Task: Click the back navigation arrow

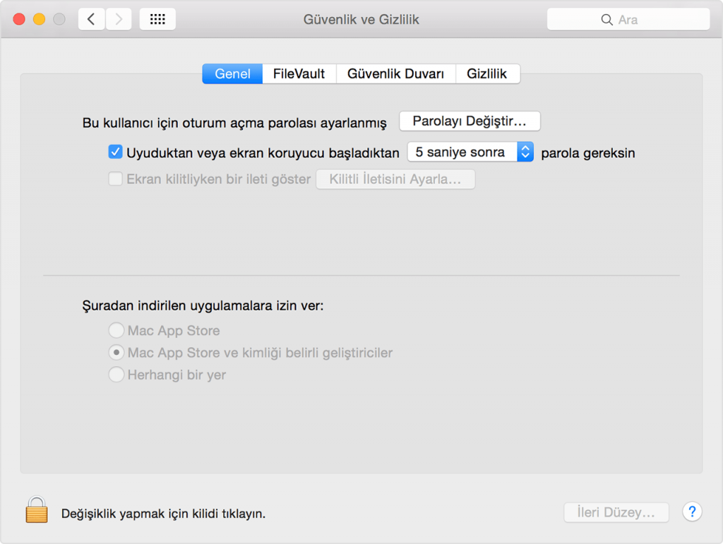Action: click(x=91, y=19)
